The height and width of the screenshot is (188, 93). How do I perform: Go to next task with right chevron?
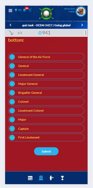click(82, 25)
